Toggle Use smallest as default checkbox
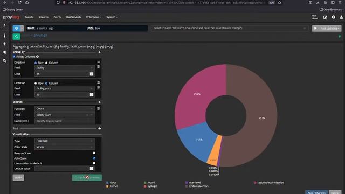The width and height of the screenshot is (345, 194). (x=94, y=163)
